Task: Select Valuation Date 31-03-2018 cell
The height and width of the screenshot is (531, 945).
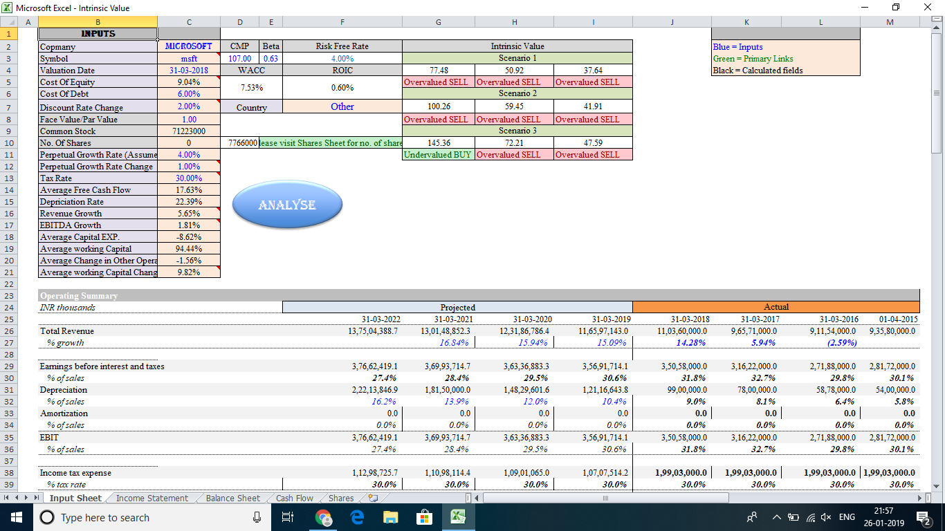Action: (x=189, y=70)
